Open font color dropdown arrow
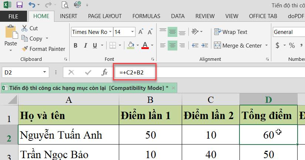This screenshot has width=305, height=160. 152,45
